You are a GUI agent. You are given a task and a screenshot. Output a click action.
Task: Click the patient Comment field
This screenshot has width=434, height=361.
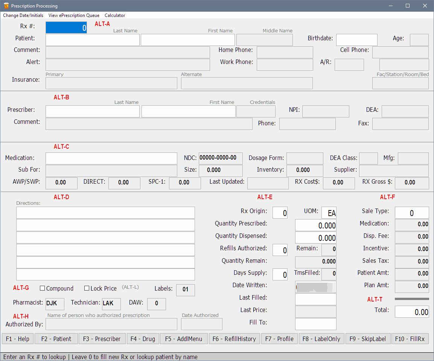(128, 52)
